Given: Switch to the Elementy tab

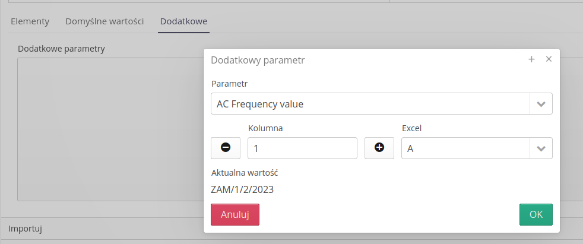Looking at the screenshot, I should pyautogui.click(x=30, y=21).
